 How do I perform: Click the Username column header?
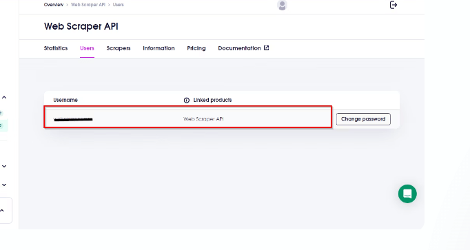coord(65,100)
